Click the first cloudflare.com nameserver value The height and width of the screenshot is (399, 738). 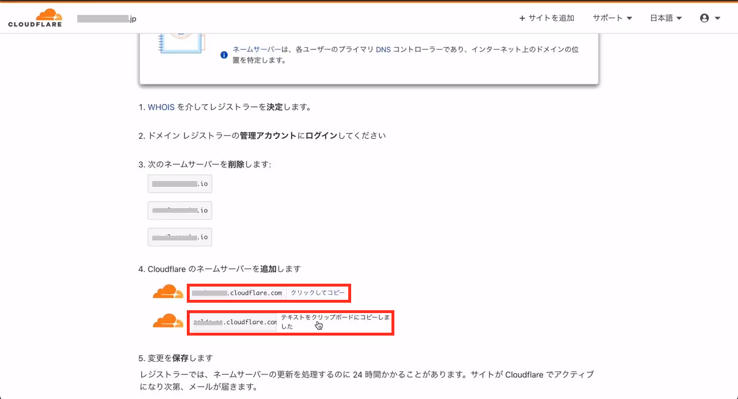tap(237, 293)
